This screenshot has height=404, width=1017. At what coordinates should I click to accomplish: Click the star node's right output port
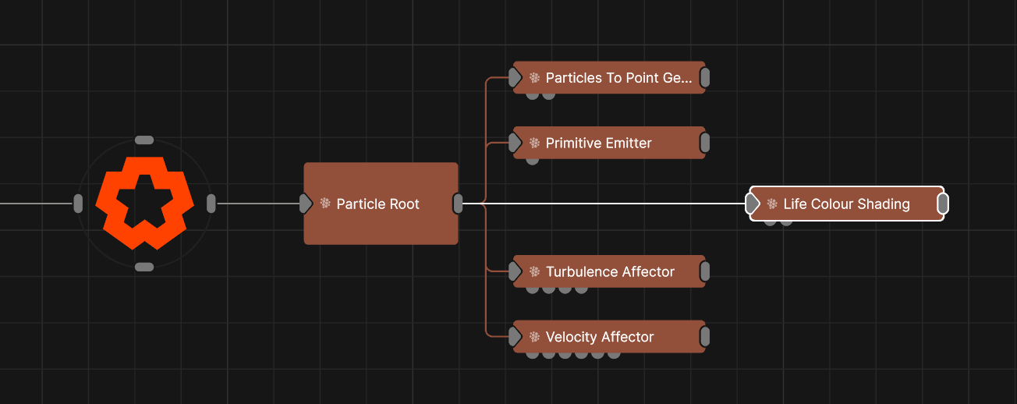coord(211,204)
